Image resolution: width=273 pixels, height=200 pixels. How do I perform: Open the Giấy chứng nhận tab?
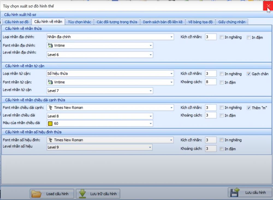click(232, 22)
